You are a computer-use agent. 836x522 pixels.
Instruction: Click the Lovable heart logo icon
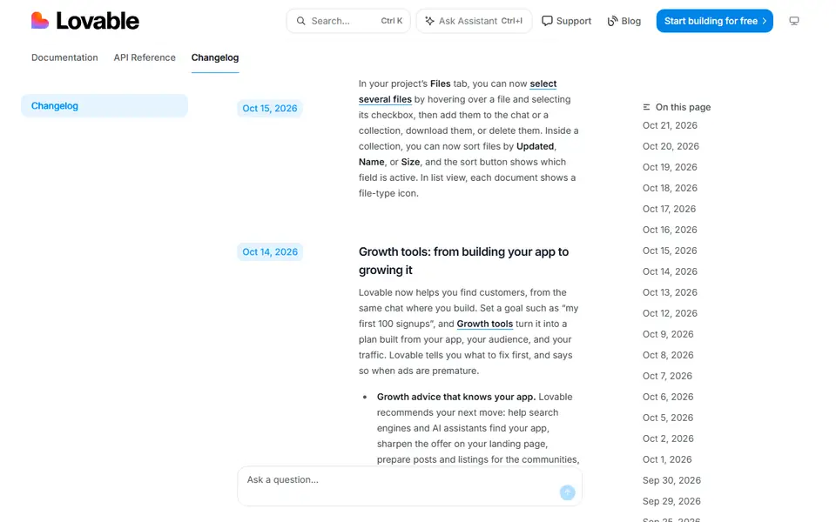40,21
